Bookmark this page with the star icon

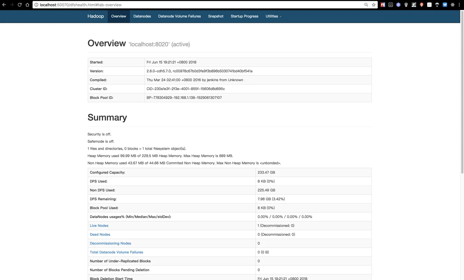tap(374, 5)
